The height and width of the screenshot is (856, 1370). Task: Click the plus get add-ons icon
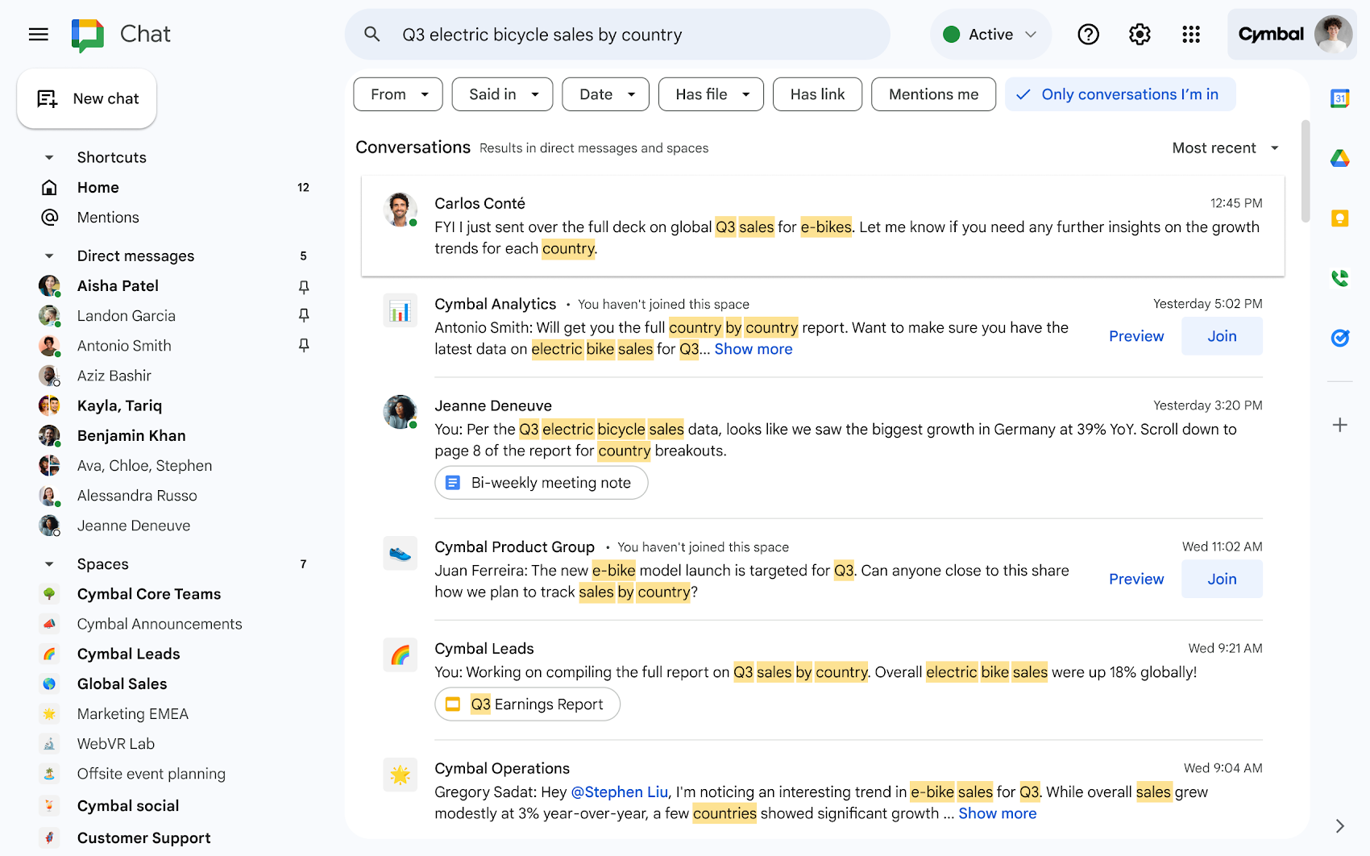coord(1339,425)
